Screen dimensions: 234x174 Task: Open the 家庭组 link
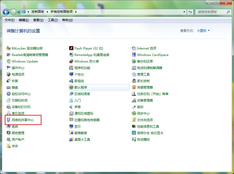point(79,81)
